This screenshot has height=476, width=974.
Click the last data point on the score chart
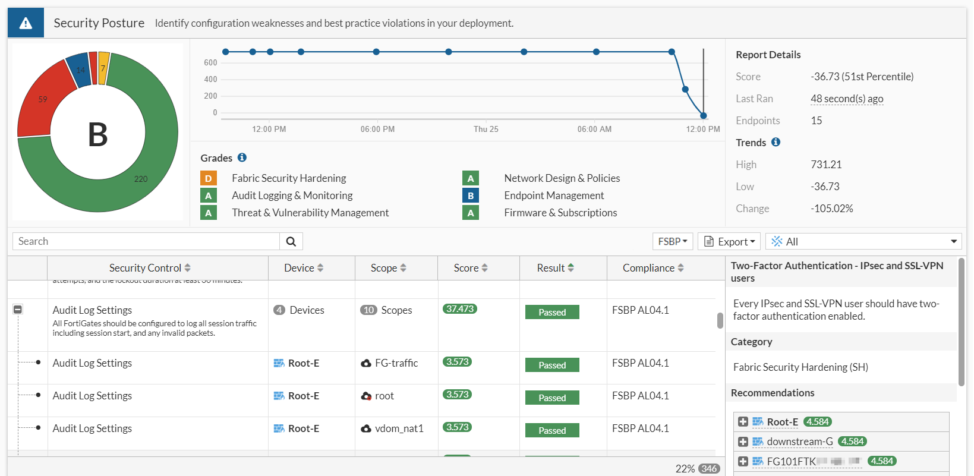click(704, 116)
